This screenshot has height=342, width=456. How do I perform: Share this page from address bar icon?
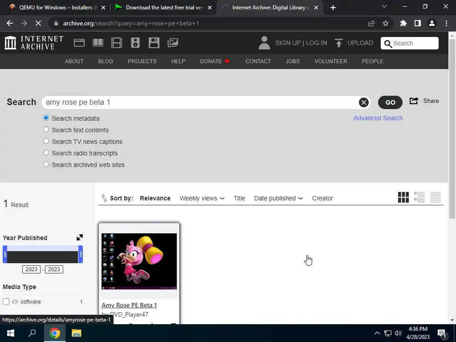coord(371,23)
